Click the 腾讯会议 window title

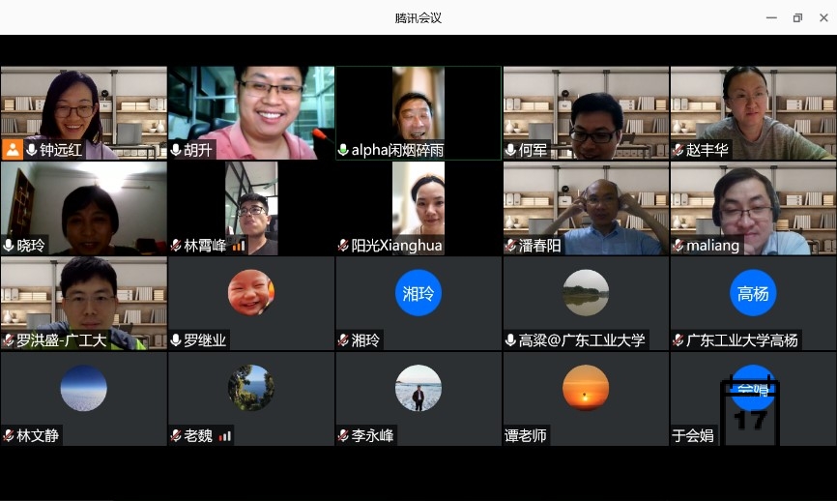pos(418,17)
